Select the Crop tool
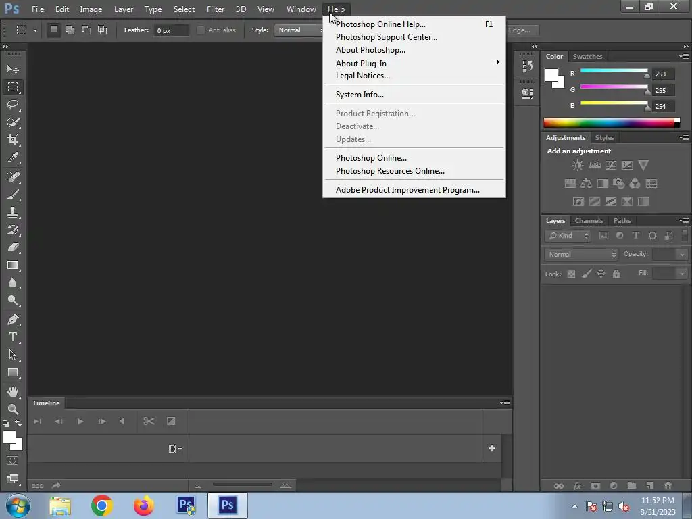The image size is (692, 519). click(x=13, y=140)
